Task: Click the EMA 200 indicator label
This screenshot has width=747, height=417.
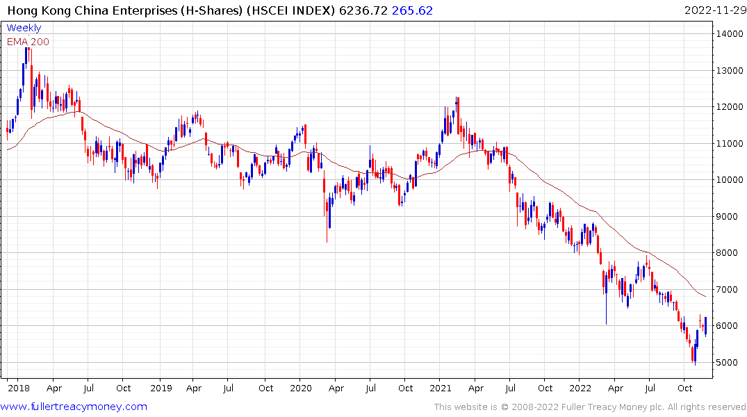Action: coord(28,42)
